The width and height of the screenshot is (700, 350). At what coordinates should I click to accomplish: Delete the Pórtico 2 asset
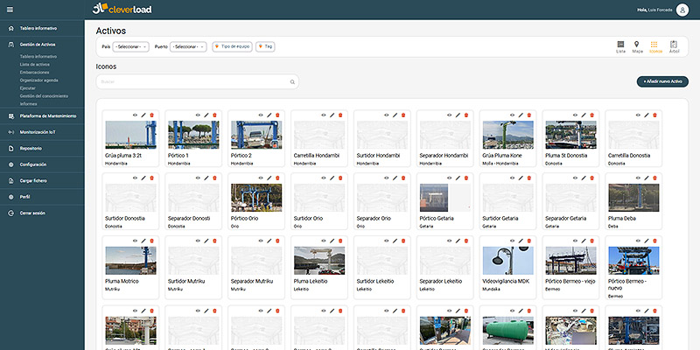tap(277, 115)
